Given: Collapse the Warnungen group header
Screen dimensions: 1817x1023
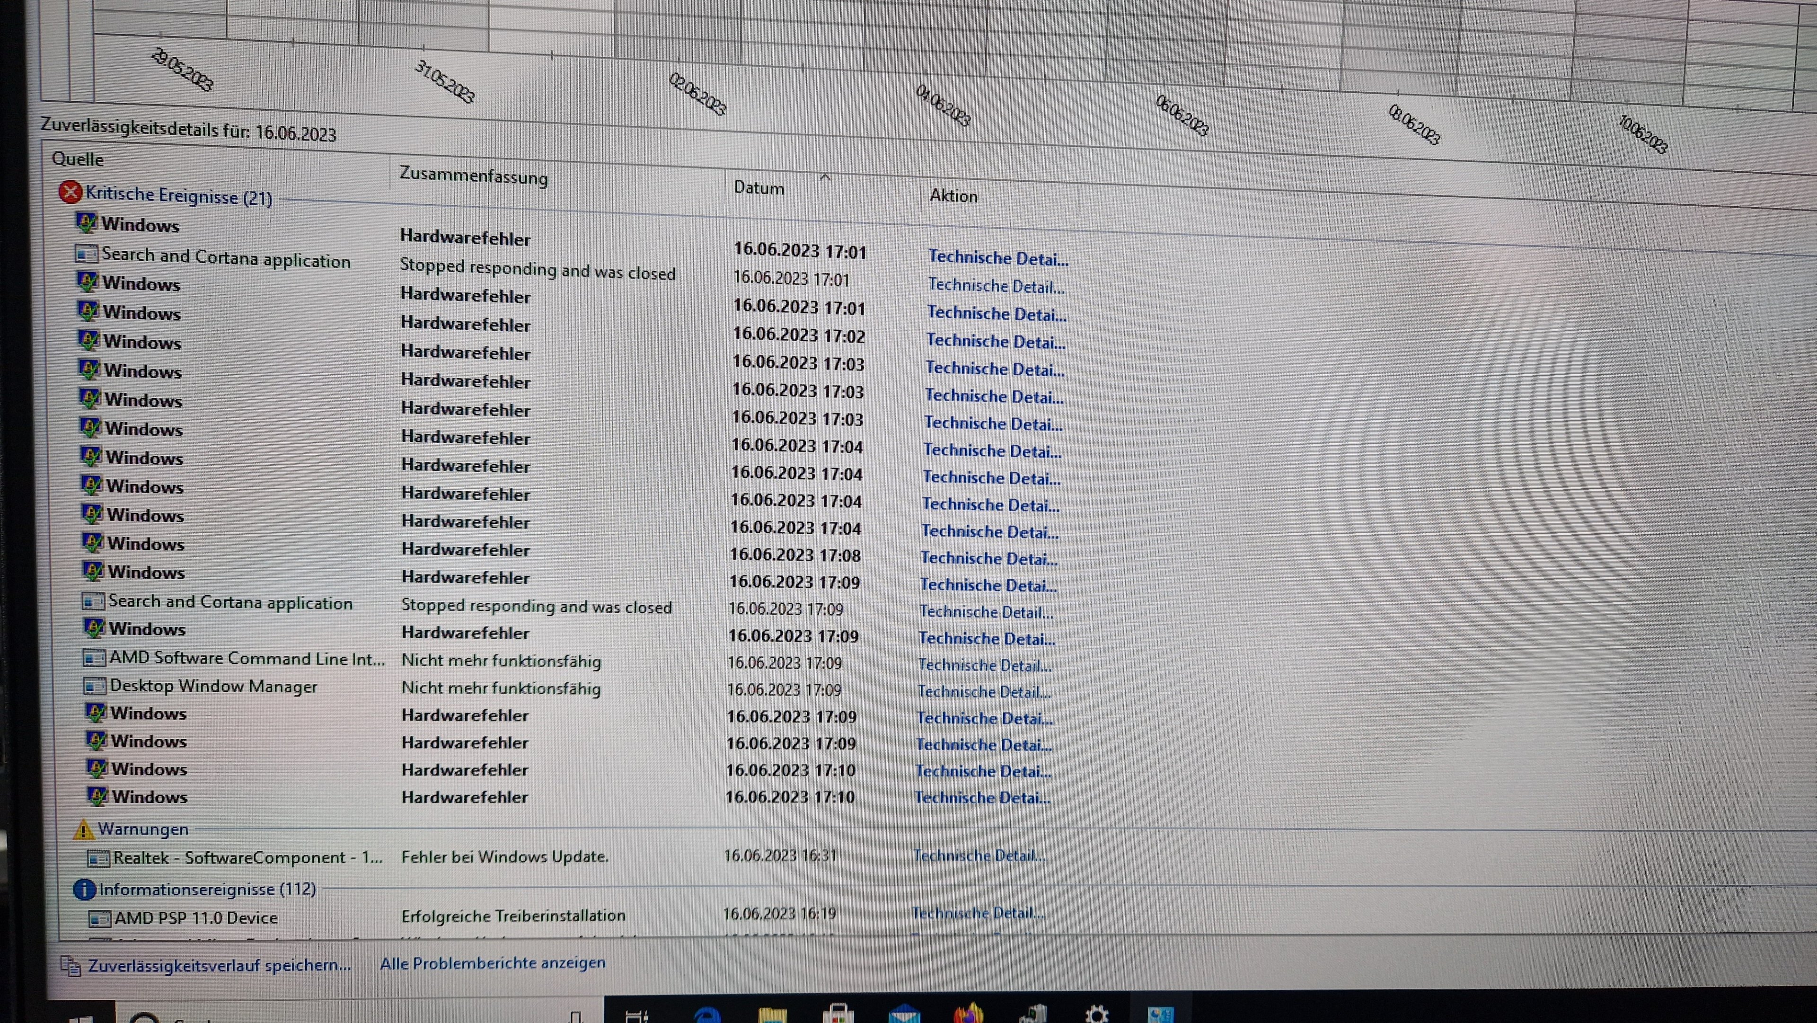Looking at the screenshot, I should (x=143, y=829).
